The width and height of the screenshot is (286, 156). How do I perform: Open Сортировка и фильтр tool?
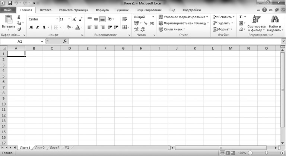tap(257, 23)
